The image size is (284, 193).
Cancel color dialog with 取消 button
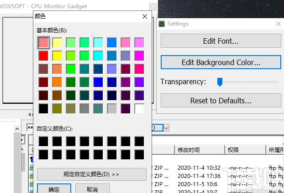click(92, 188)
